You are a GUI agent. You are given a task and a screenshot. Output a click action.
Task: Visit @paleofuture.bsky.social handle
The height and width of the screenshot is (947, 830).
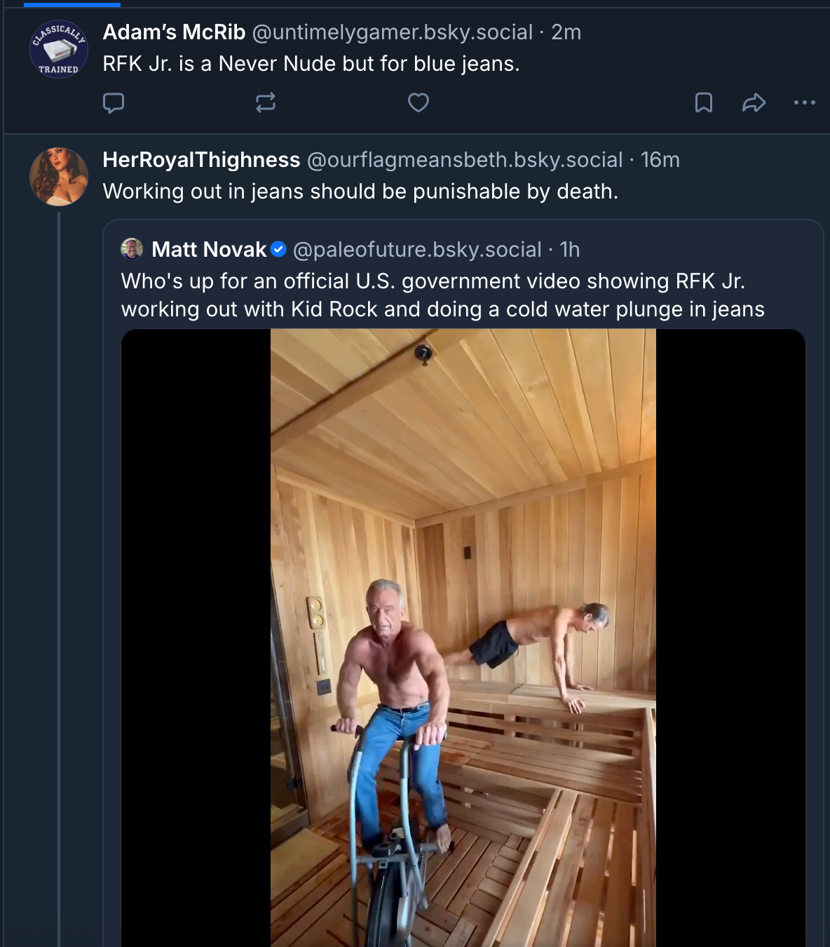(x=417, y=250)
